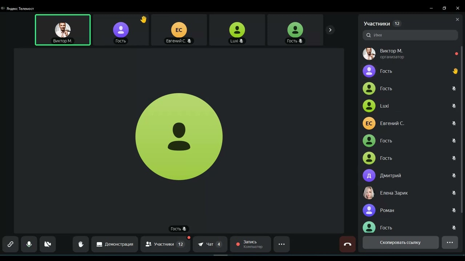Click the search magnifier icon in participants panel
This screenshot has width=465, height=261.
[x=368, y=35]
